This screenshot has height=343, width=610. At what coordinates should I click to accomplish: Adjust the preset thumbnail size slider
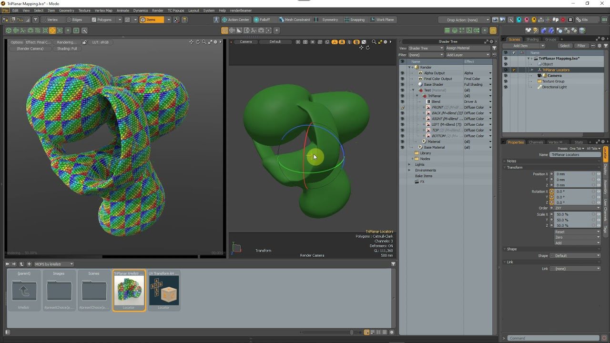click(352, 332)
